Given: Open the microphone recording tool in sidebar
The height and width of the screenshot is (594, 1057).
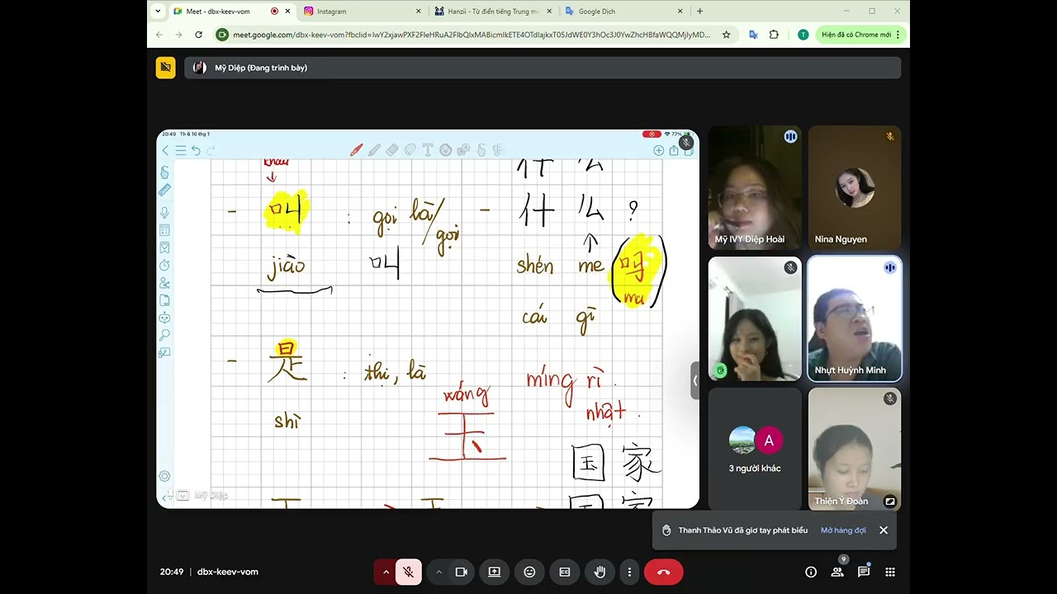Looking at the screenshot, I should 164,212.
